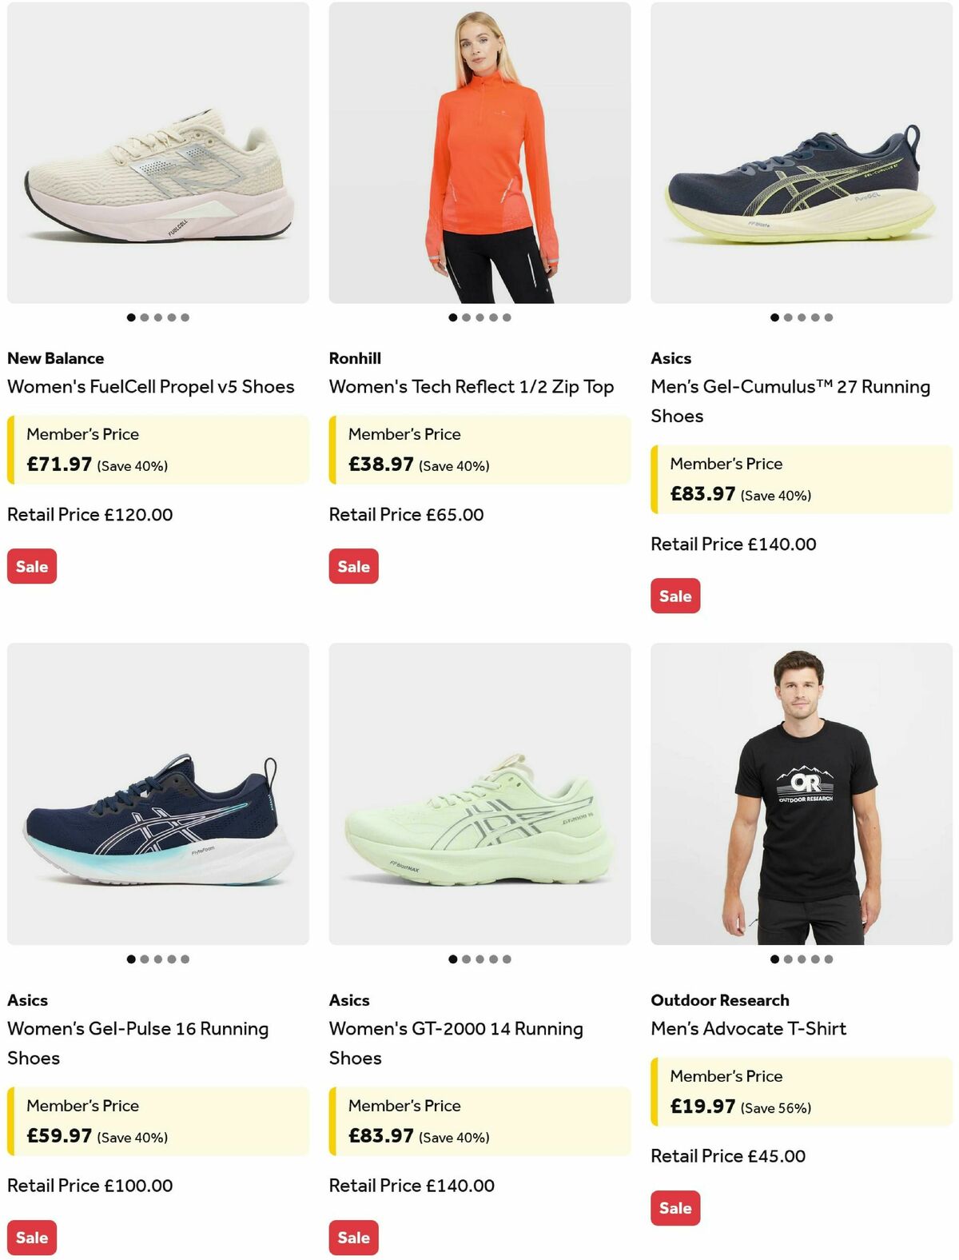Click the Asics brand label above Gel-Pulse 16
The width and height of the screenshot is (959, 1260).
[26, 999]
